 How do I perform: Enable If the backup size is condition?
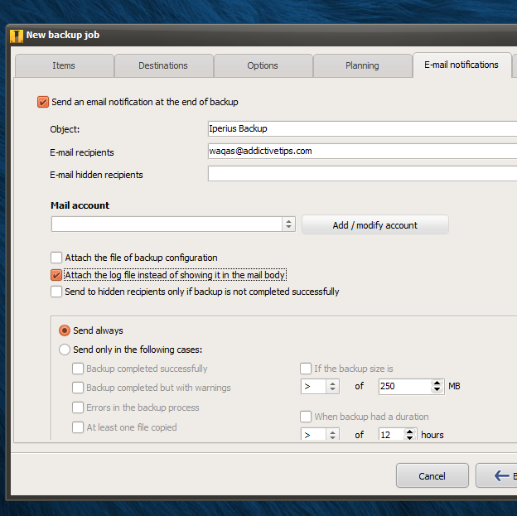[x=306, y=369]
